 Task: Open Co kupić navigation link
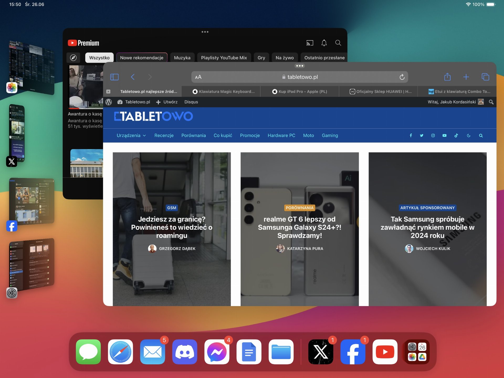pyautogui.click(x=223, y=135)
